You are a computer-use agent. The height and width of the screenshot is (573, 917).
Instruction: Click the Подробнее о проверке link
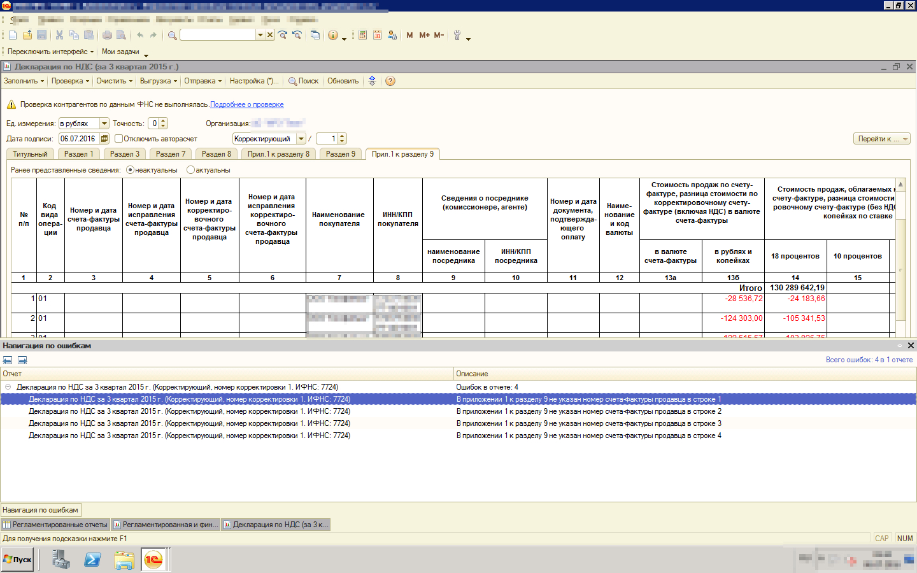(x=247, y=104)
